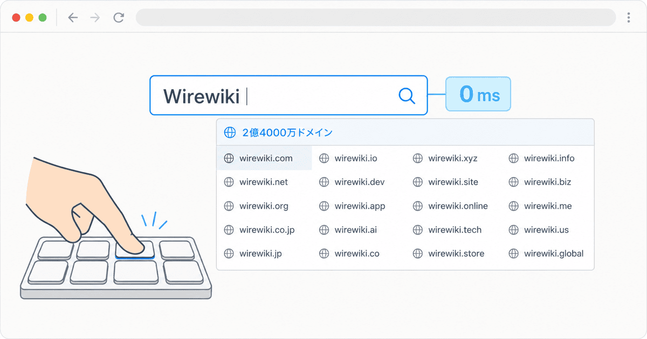647x339 pixels.
Task: Choose the wirewiki.dev domain
Action: pos(360,182)
